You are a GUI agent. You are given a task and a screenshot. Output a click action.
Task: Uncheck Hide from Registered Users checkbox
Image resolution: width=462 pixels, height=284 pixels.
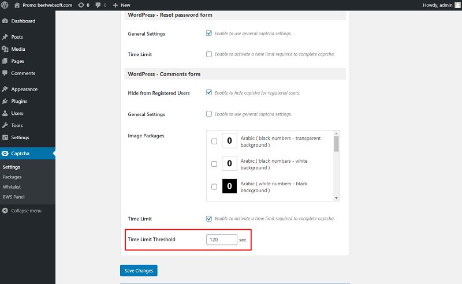(x=209, y=92)
